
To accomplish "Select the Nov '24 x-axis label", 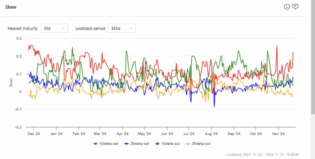I will click(x=278, y=134).
